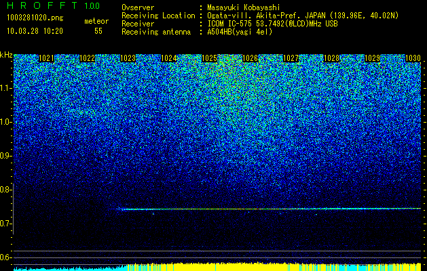Select the file name 1003281020.png
Screen dimensions: 427x271
click(x=35, y=18)
